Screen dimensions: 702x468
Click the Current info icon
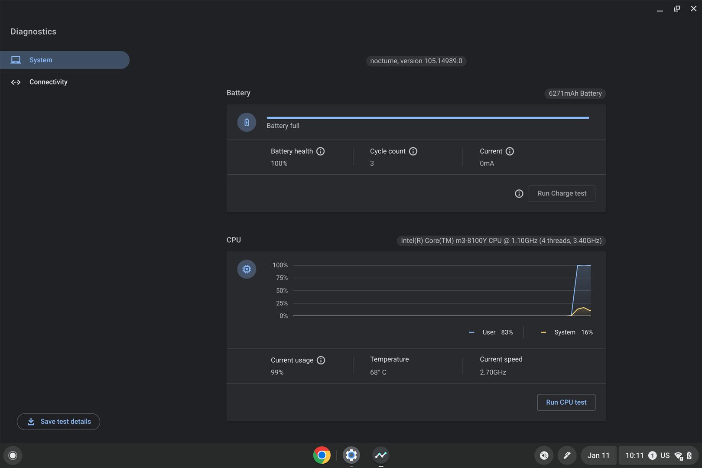[510, 151]
